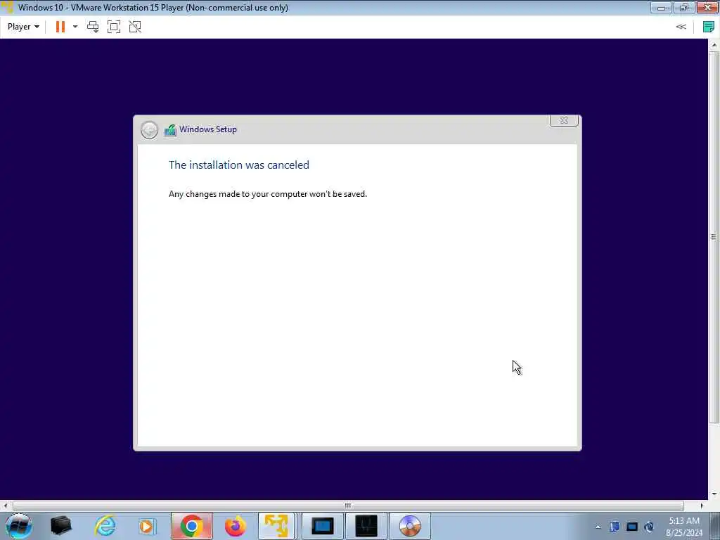Viewport: 720px width, 540px height.
Task: Click the horizontal scrollbar thumb
Action: pyautogui.click(x=348, y=506)
